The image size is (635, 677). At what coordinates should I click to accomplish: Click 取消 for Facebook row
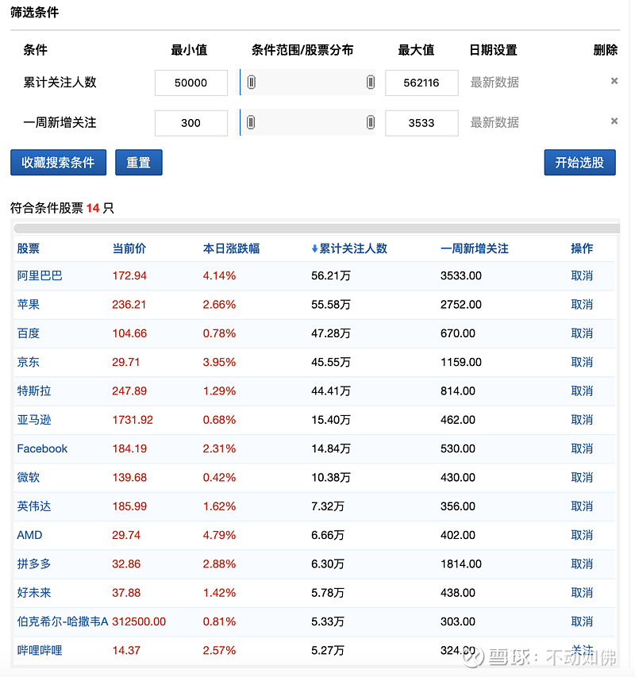click(x=582, y=448)
